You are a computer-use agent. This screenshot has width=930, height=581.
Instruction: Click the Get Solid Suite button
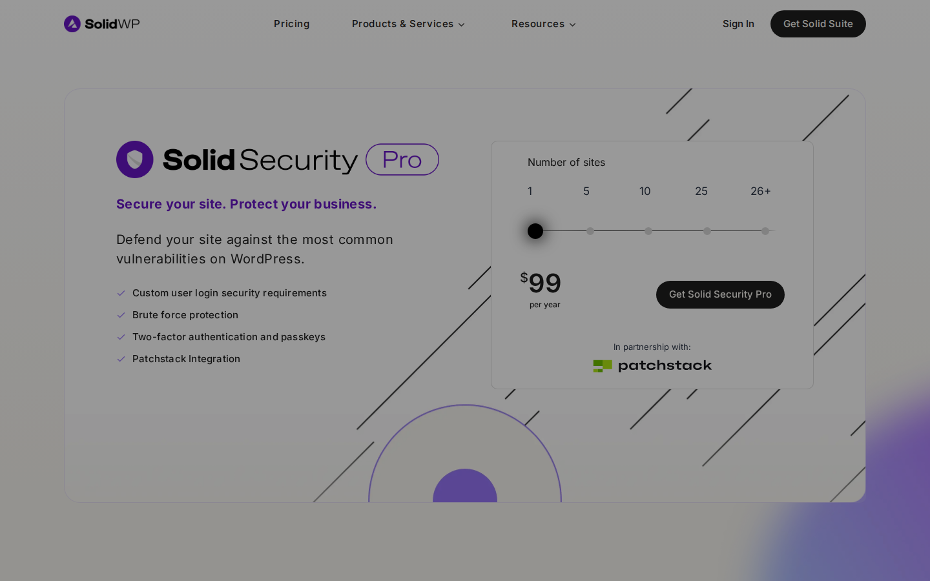click(x=818, y=24)
